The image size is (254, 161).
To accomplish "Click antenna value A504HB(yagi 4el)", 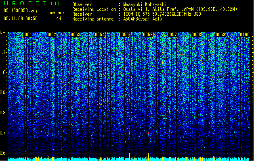I will coord(143,19).
